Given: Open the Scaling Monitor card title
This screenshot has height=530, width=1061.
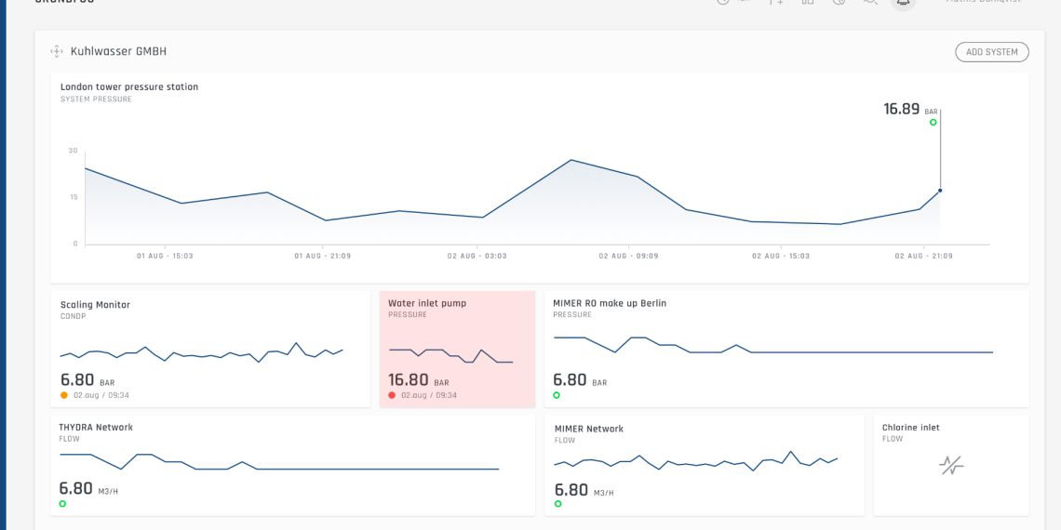Looking at the screenshot, I should click(95, 305).
